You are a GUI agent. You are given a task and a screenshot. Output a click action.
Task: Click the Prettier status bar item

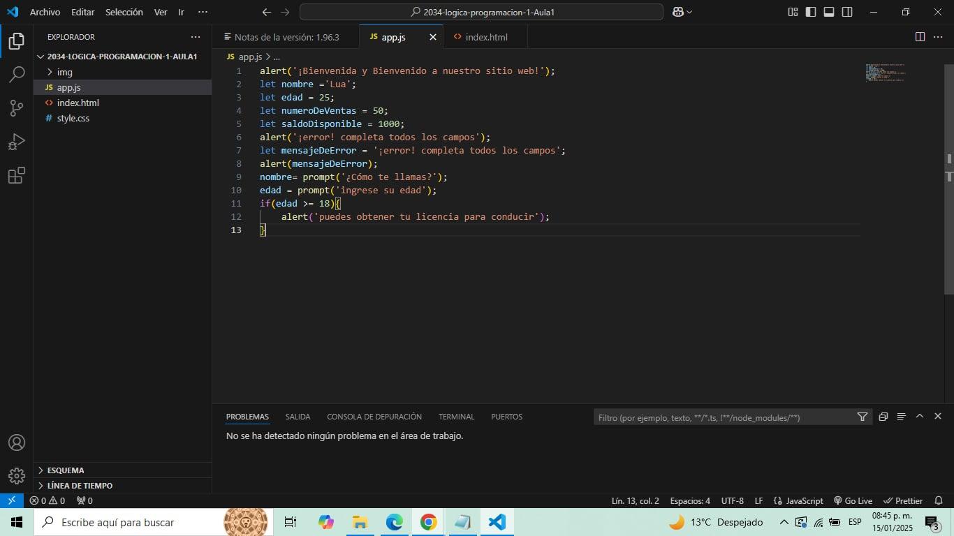(x=903, y=500)
